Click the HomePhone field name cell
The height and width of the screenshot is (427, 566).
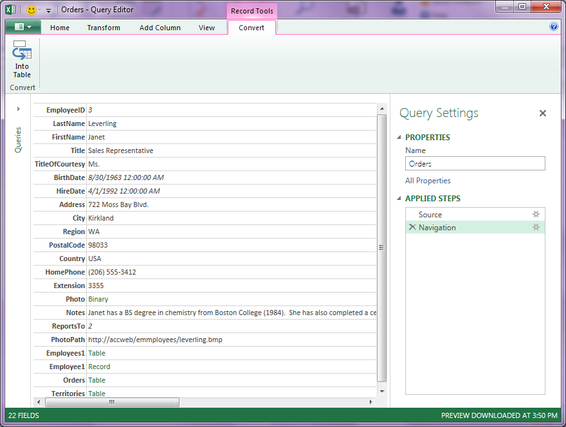click(60, 272)
